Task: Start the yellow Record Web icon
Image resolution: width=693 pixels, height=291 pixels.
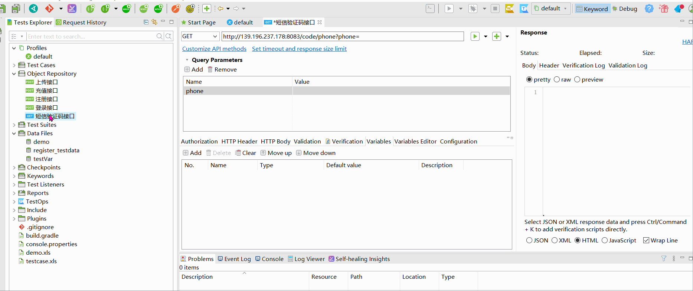Action: [x=190, y=9]
